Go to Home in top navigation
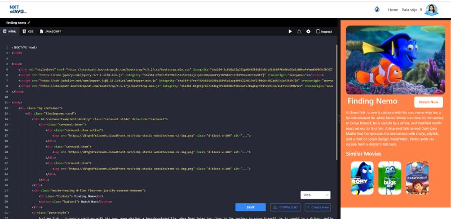 (x=393, y=10)
